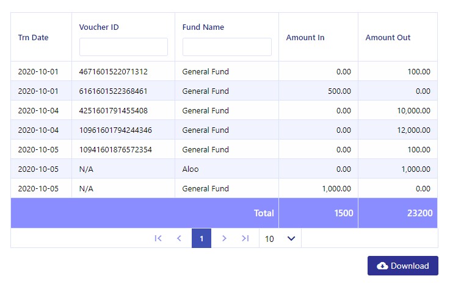
Task: Click the Download button
Action: pos(403,266)
